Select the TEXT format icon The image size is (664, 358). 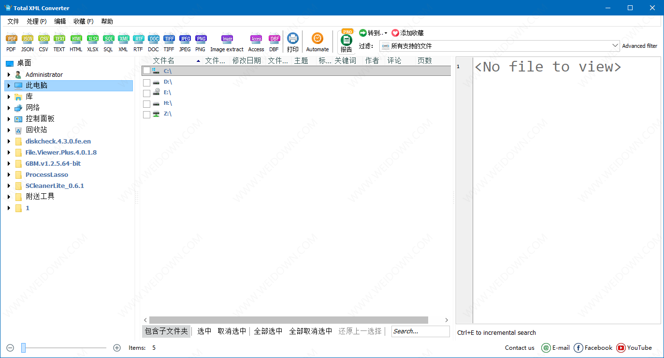(59, 39)
